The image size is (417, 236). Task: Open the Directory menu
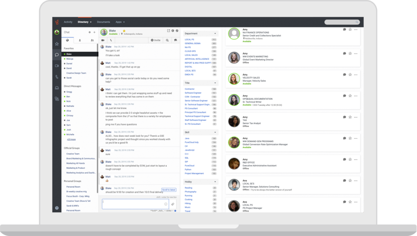tap(83, 22)
